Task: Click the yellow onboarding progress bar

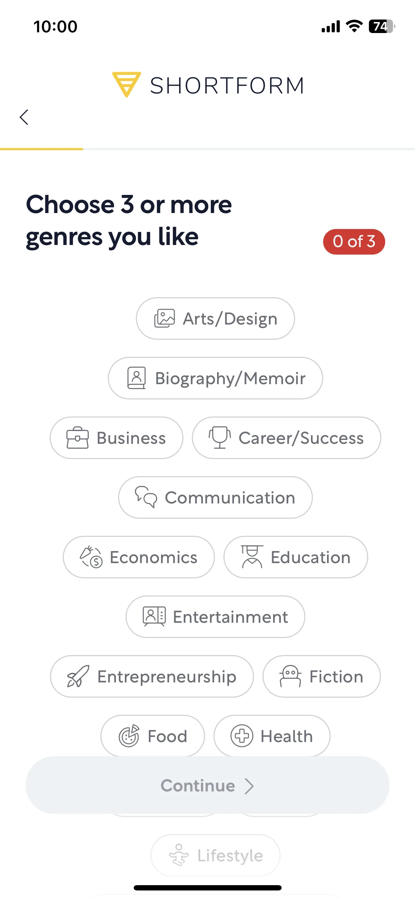Action: pos(41,149)
